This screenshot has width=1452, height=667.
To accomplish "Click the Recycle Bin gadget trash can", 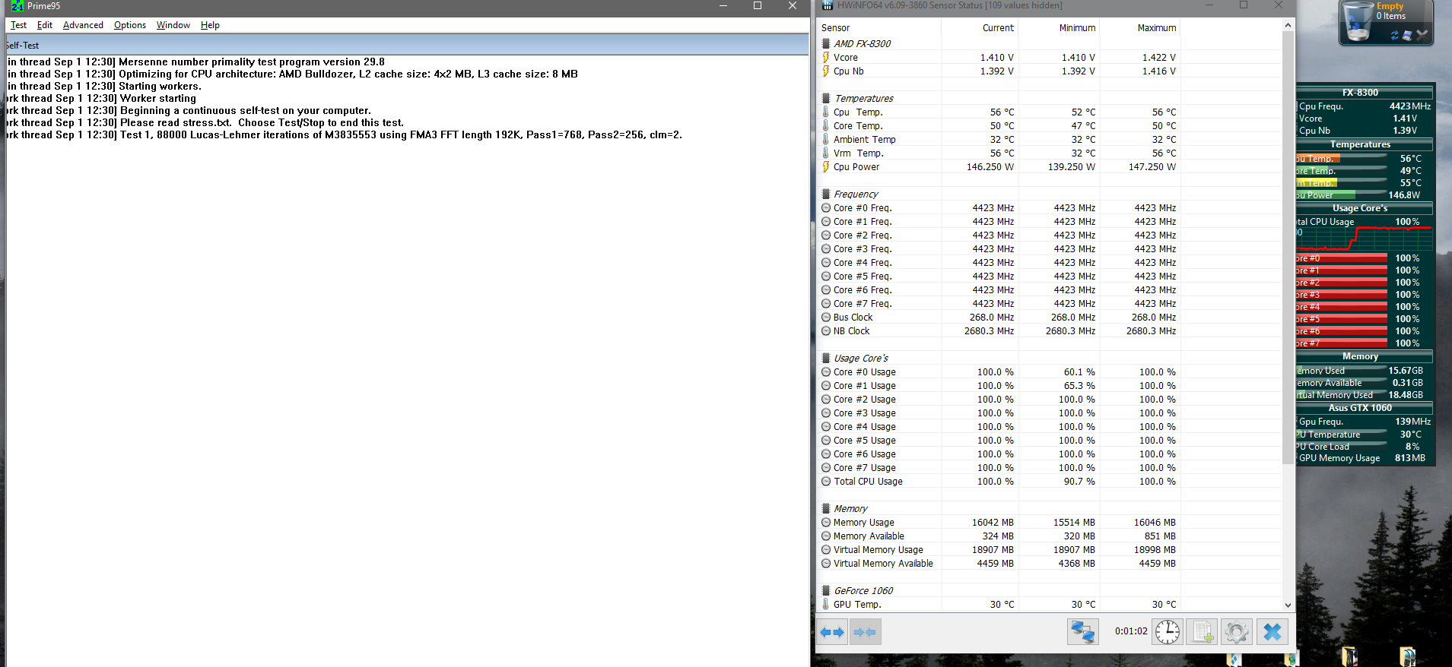I will tap(1358, 21).
